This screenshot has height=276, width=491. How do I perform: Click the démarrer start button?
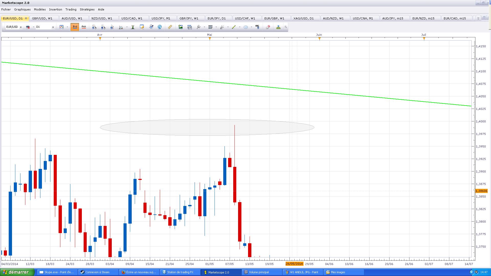pos(17,272)
